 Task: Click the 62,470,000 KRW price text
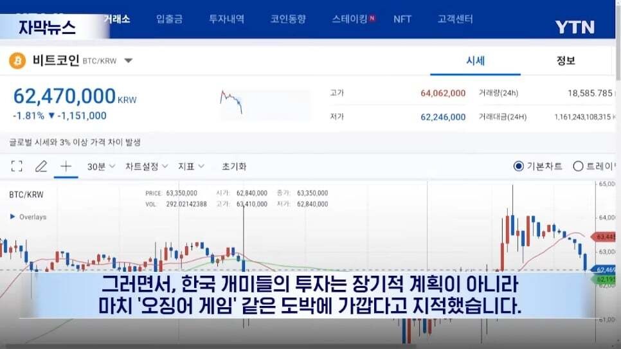pos(75,96)
